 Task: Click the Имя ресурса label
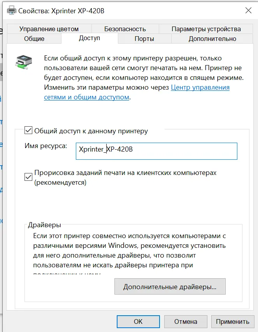coord(46,146)
